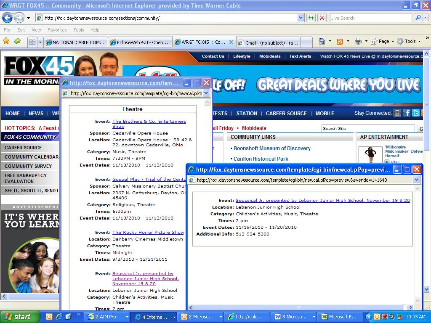Click Text Alerts in top navigation

tap(300, 56)
